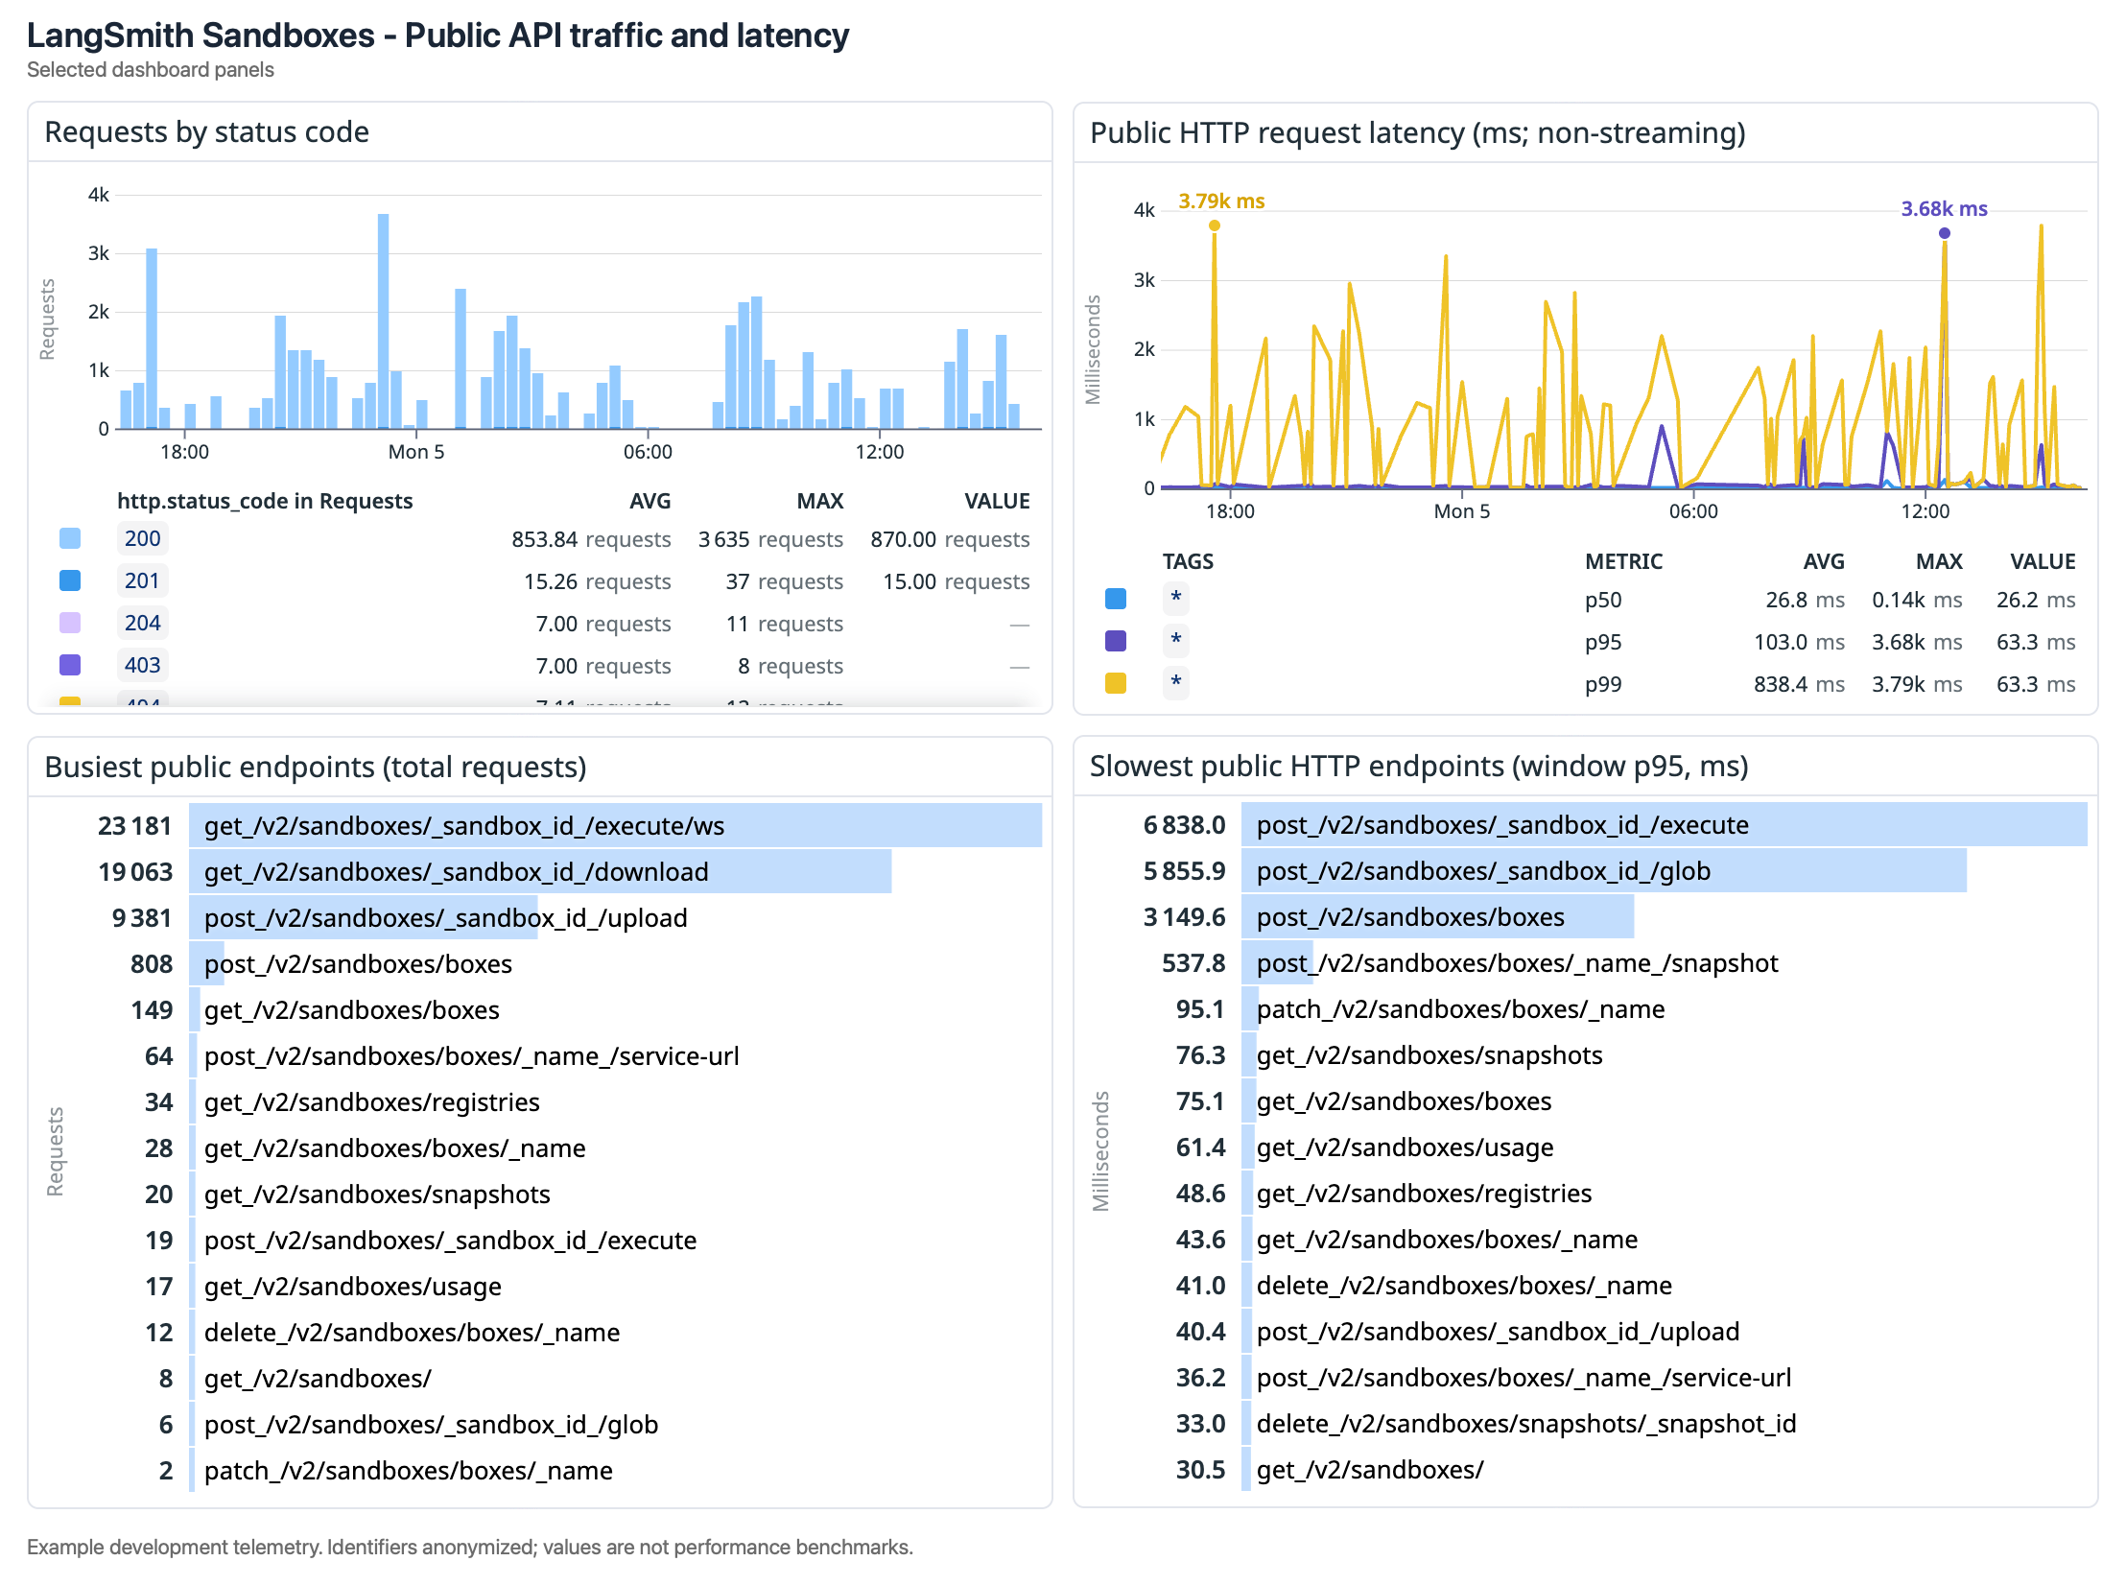The width and height of the screenshot is (2126, 1585).
Task: Click the 838.4 ms p99 average value
Action: pos(1799,684)
